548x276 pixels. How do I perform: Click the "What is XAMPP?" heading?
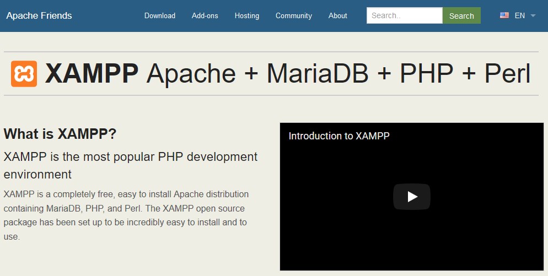(x=60, y=134)
